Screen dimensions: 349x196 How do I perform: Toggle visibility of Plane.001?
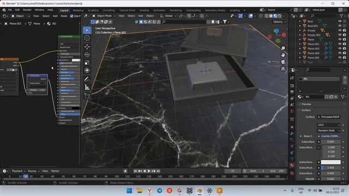point(340,44)
